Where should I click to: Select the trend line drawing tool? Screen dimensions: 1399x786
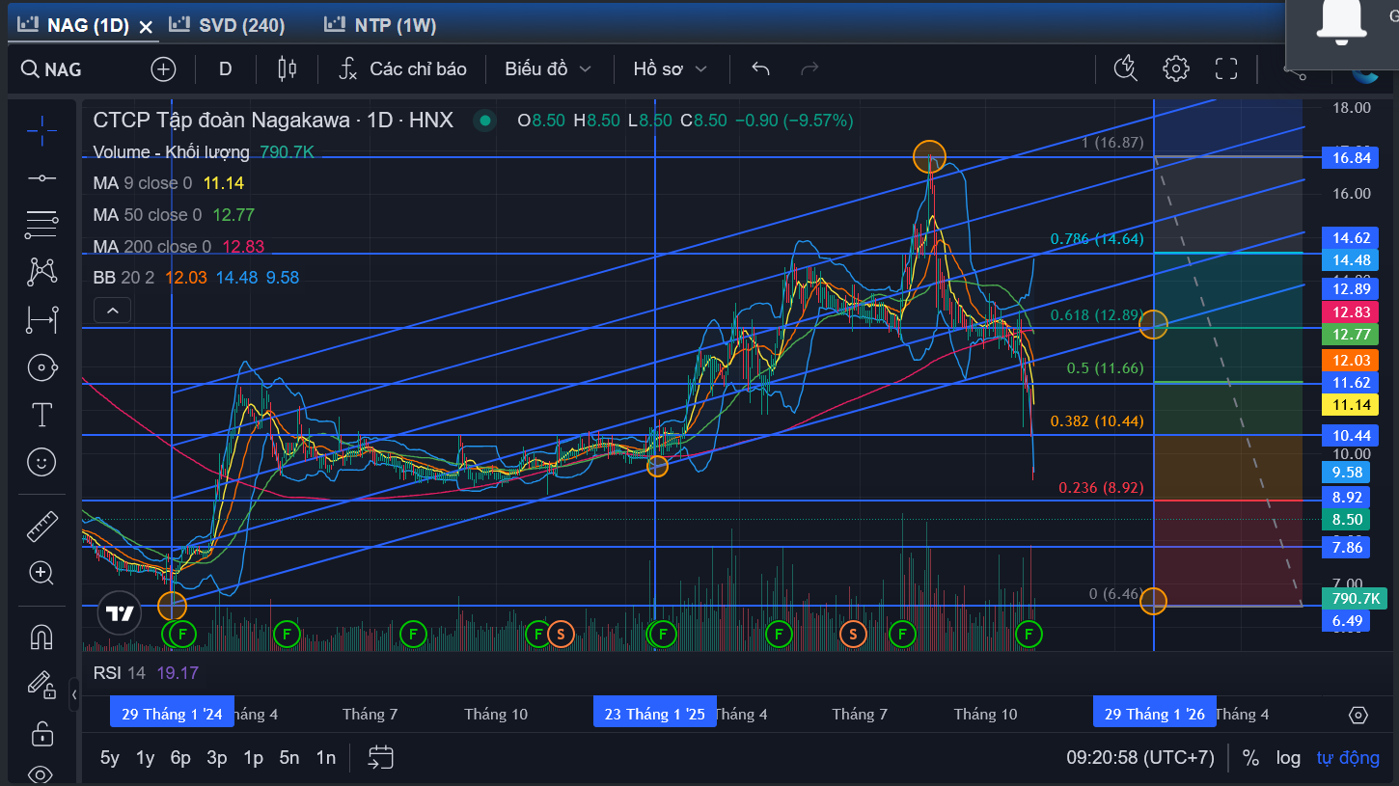41,177
